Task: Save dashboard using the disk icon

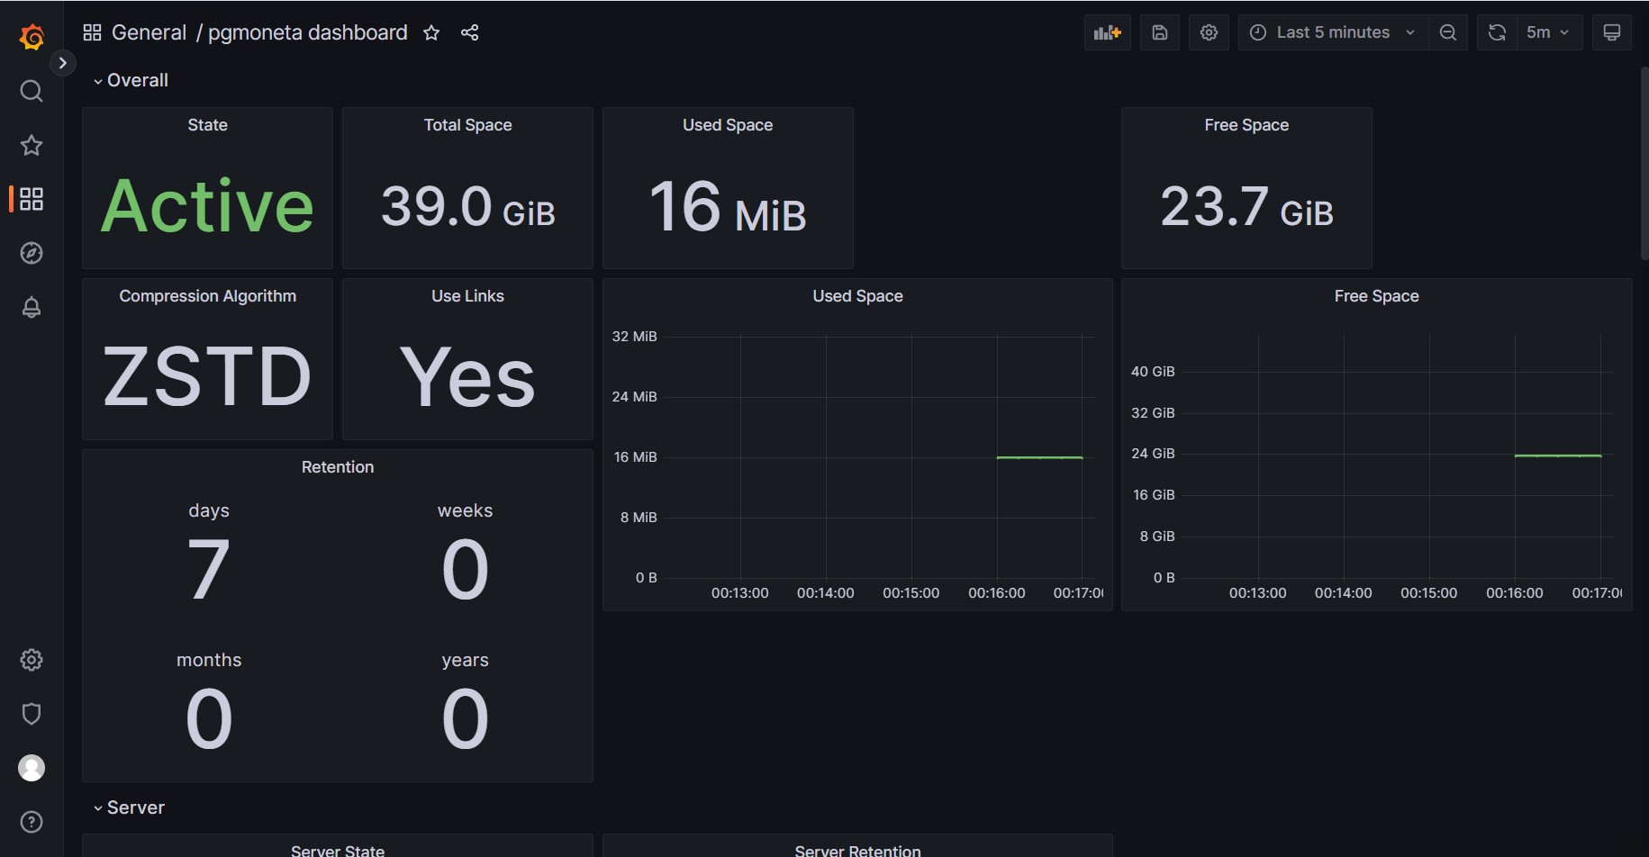Action: (1160, 32)
